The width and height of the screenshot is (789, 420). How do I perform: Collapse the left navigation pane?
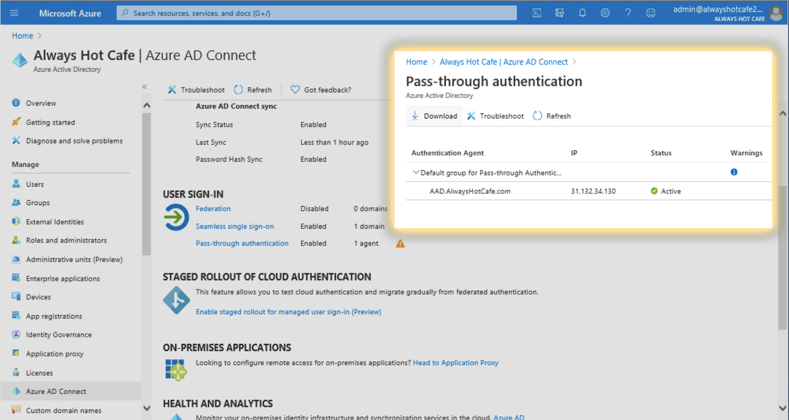(x=145, y=87)
